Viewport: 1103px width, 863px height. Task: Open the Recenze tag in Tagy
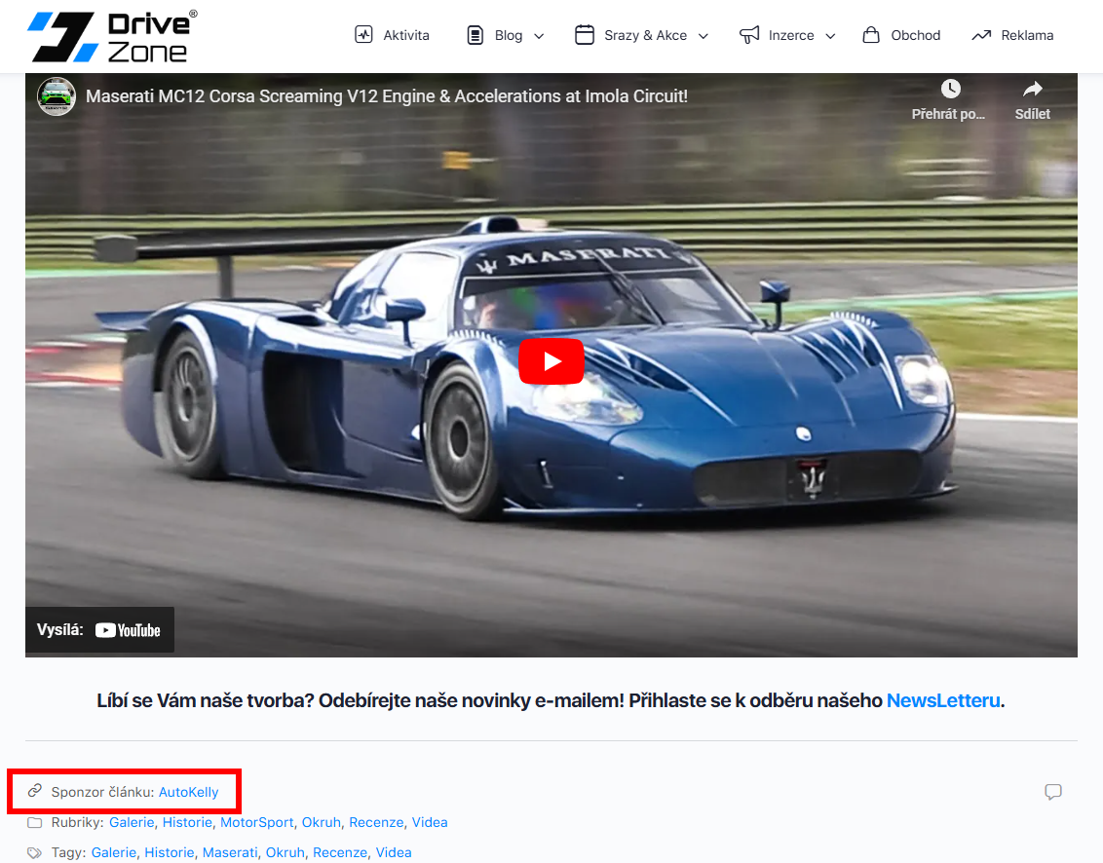pos(340,852)
